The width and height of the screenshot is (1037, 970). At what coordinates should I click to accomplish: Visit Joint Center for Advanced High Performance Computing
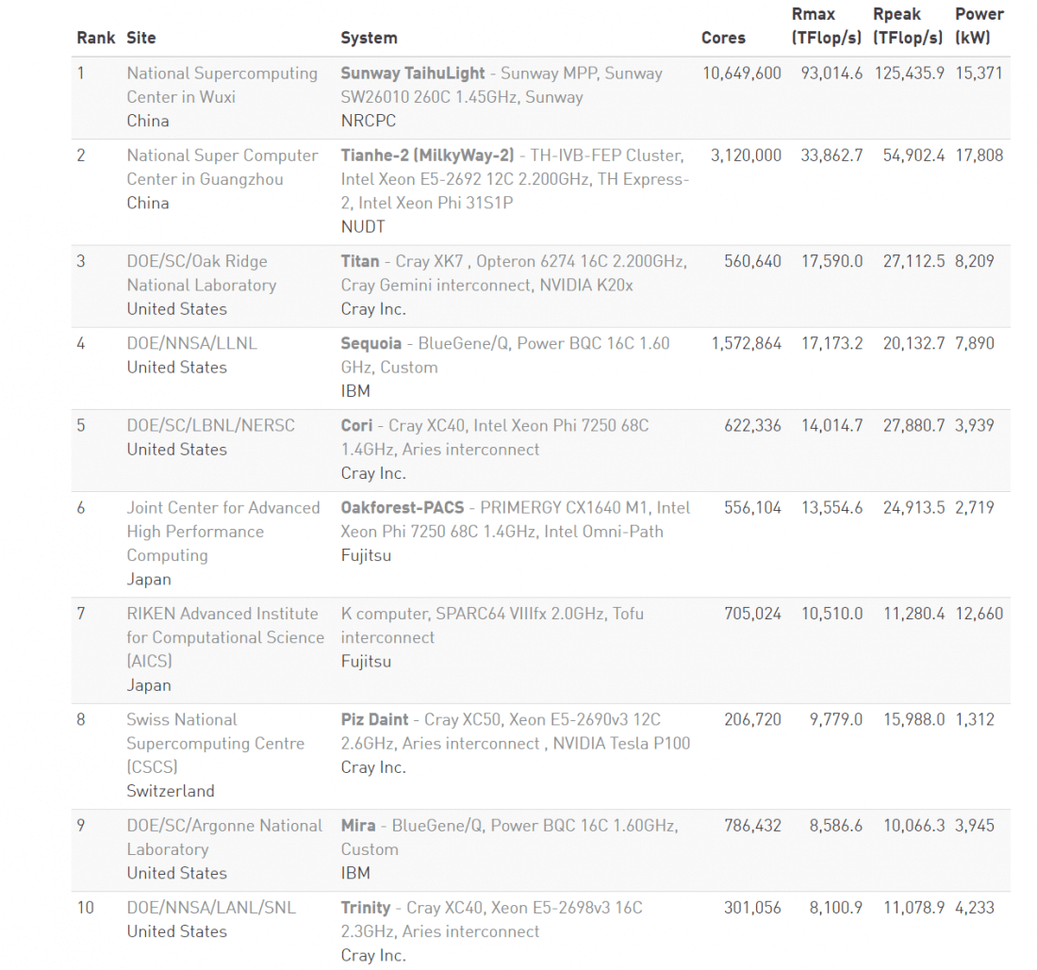click(x=223, y=532)
